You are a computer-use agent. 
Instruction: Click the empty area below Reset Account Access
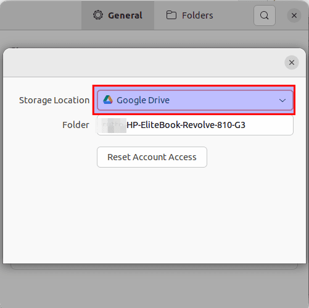154,215
